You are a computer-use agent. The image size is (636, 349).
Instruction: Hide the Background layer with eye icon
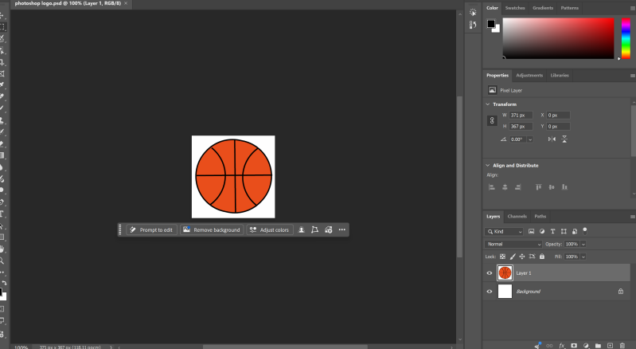coord(490,292)
